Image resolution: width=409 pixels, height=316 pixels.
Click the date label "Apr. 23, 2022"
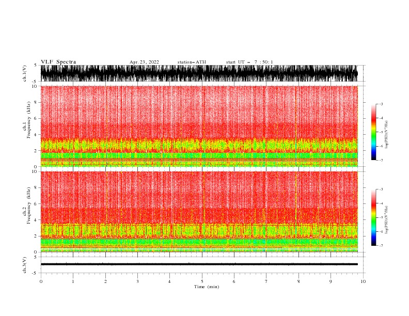click(x=144, y=62)
